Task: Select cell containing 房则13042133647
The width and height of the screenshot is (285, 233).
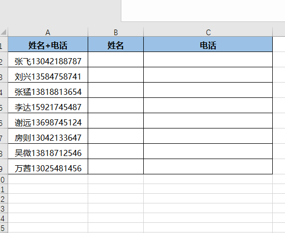Action: [48, 136]
